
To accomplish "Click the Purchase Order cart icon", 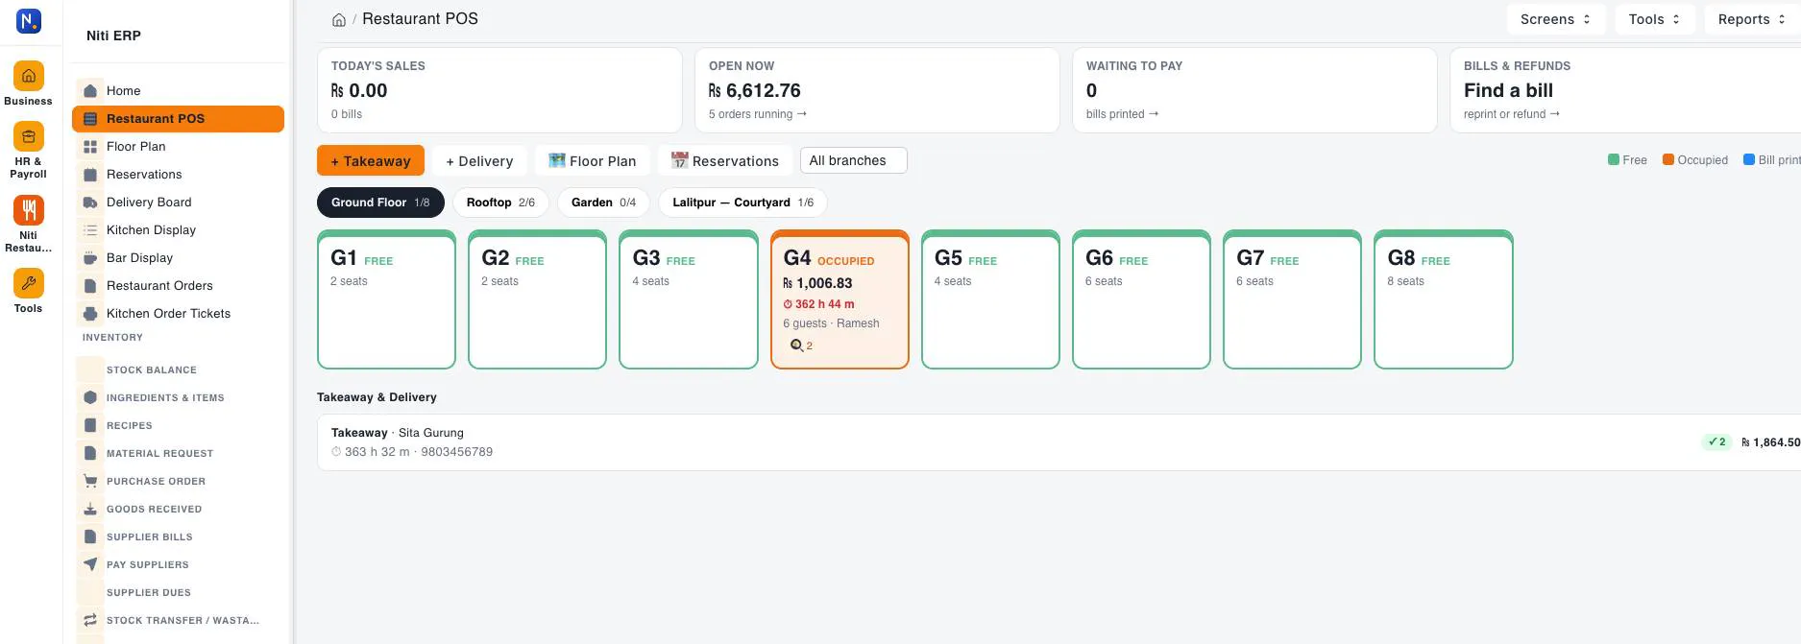I will [90, 481].
